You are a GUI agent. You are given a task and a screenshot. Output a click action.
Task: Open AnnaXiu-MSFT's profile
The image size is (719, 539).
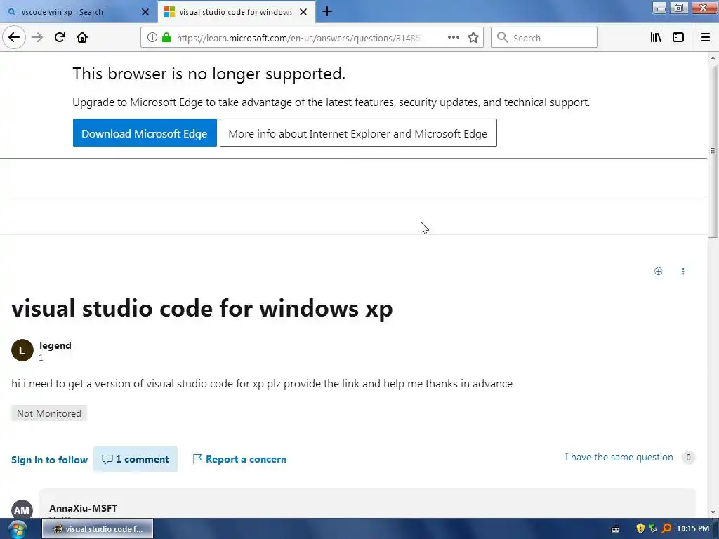tap(84, 508)
